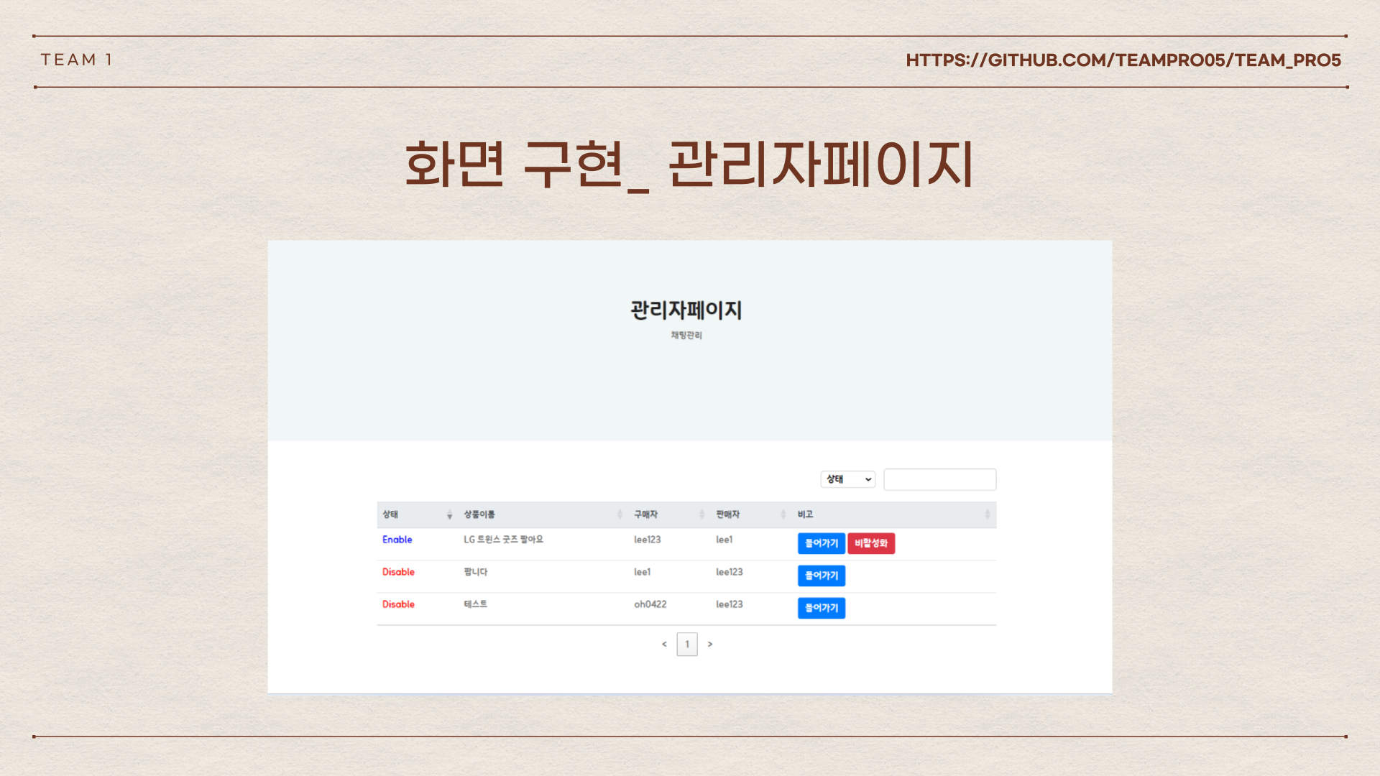Click the blue Enable status text
1380x776 pixels.
pyautogui.click(x=397, y=540)
